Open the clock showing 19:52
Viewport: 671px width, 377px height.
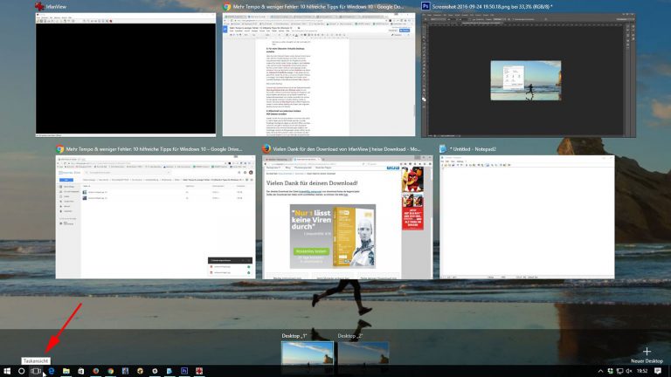click(642, 371)
